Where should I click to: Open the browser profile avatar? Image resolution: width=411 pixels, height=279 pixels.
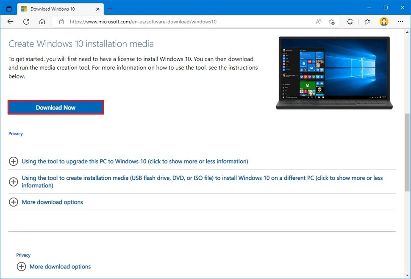(383, 22)
